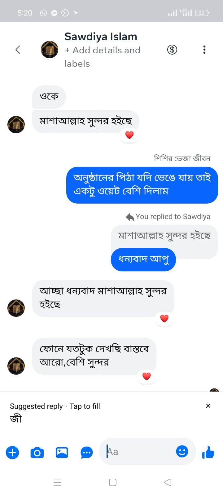Tap the heart reaction on "মাশাআল্লাহ সুন্দর হইছে"
The height and width of the screenshot is (496, 223).
(x=129, y=135)
